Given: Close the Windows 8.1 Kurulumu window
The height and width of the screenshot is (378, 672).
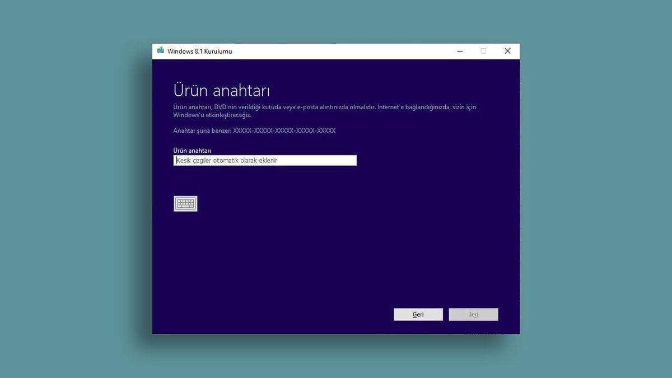Looking at the screenshot, I should pyautogui.click(x=507, y=51).
